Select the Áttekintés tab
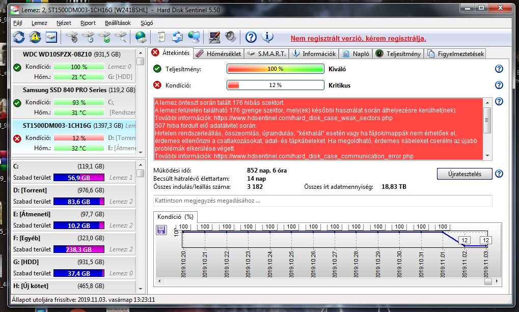The height and width of the screenshot is (312, 519). (x=171, y=52)
